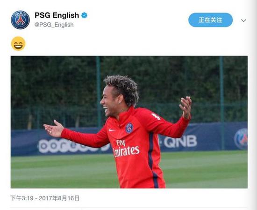
Task: Click the Fly Emirates text in photo
Action: [126, 148]
